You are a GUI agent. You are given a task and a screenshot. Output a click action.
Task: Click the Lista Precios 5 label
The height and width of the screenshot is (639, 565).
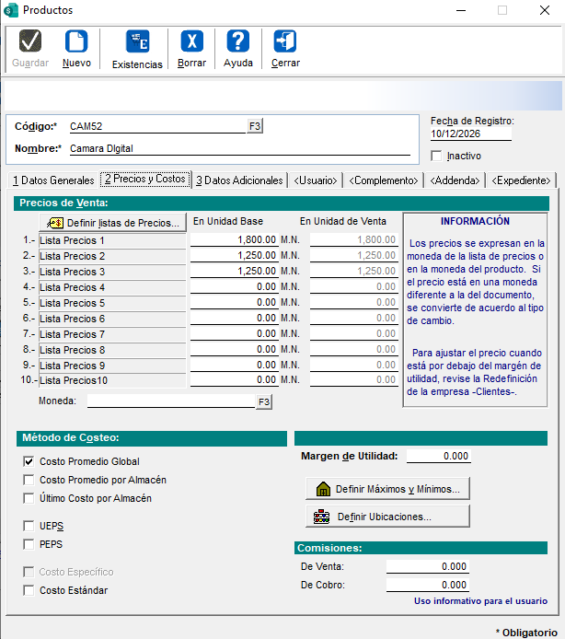coord(112,303)
